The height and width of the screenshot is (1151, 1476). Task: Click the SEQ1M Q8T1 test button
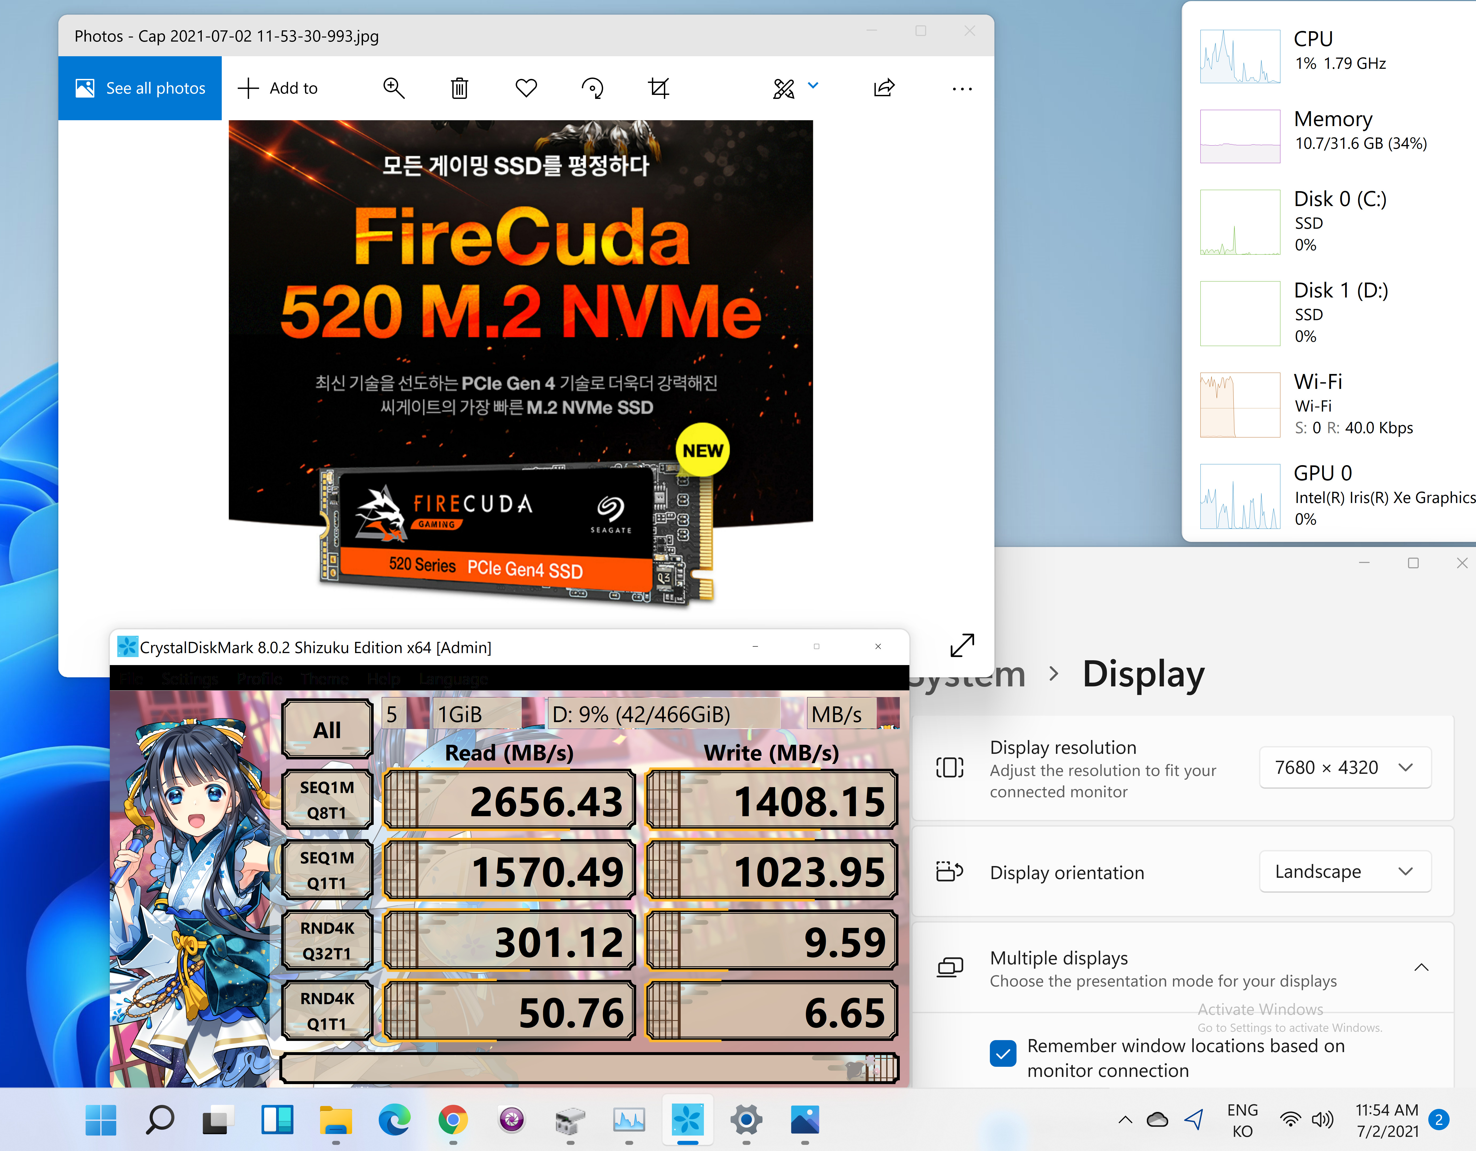pyautogui.click(x=327, y=800)
